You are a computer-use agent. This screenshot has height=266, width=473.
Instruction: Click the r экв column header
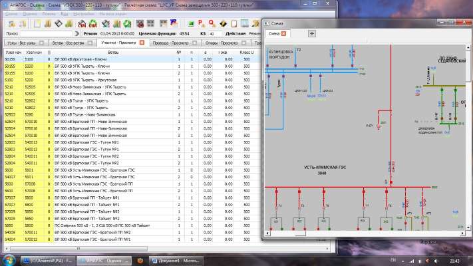[223, 53]
